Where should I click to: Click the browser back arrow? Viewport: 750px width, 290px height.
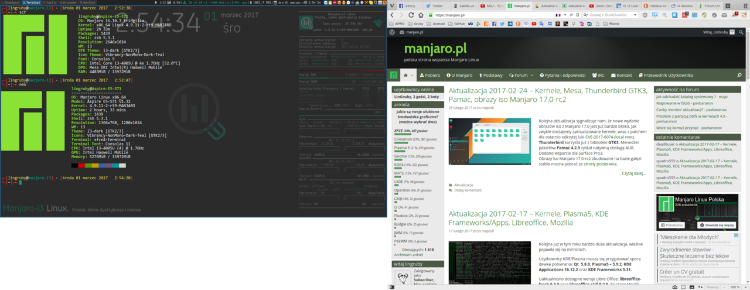click(x=393, y=15)
